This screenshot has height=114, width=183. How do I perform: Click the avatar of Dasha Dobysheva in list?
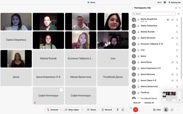(134, 26)
